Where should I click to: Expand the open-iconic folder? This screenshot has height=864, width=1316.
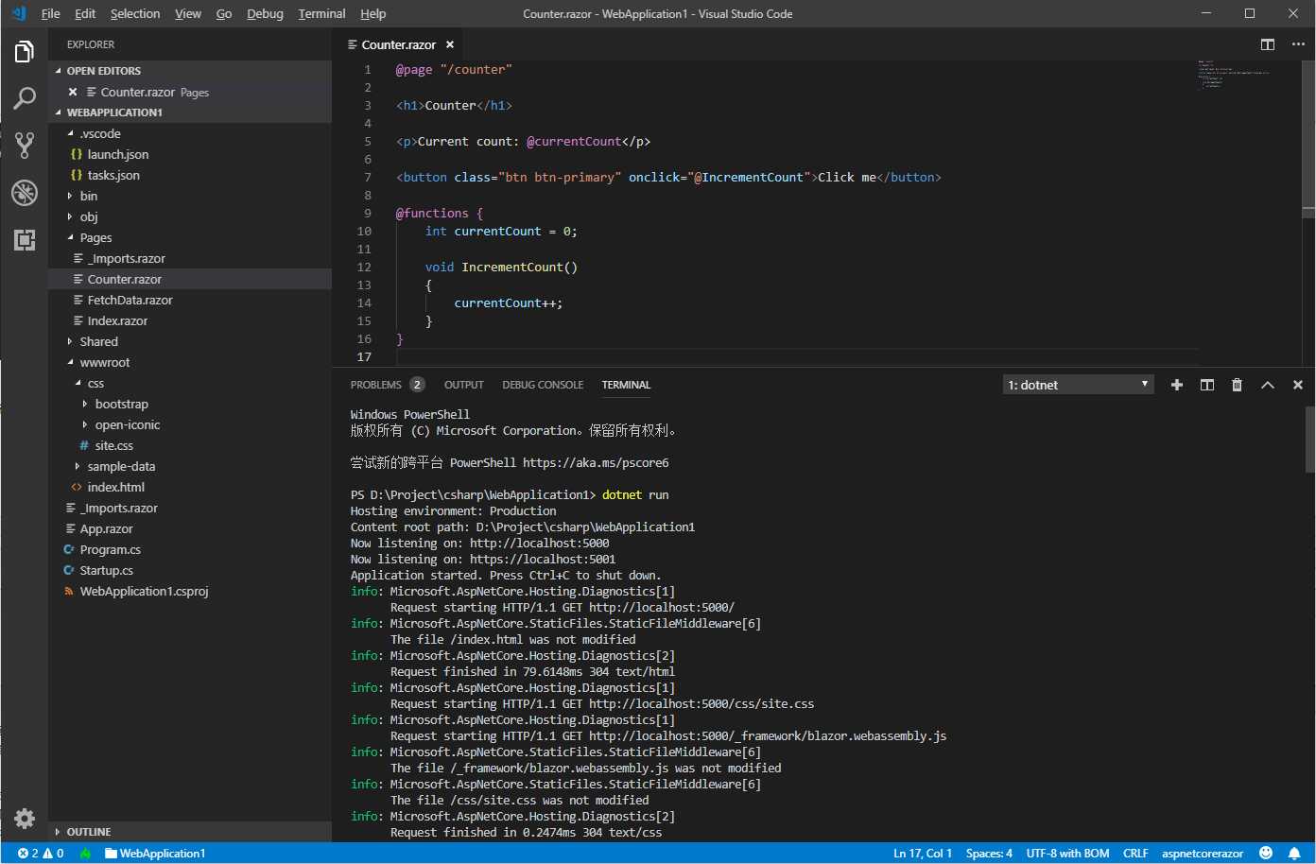click(x=190, y=424)
